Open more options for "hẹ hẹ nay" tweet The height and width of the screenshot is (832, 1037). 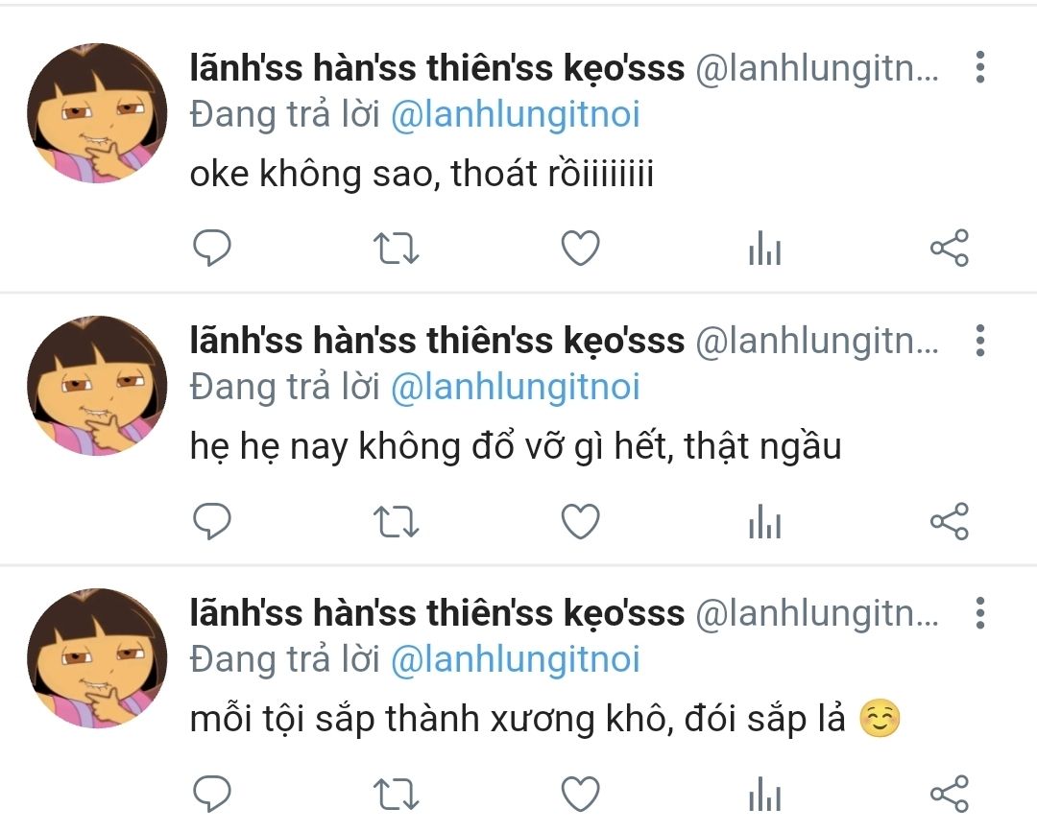tap(979, 341)
